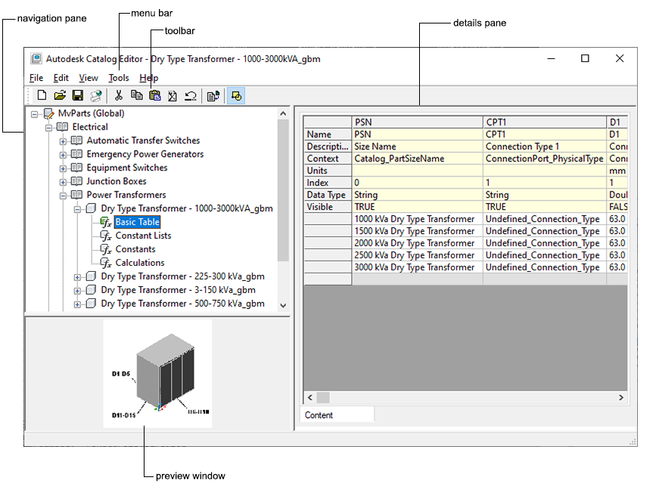Click the navigation pane scroll up arrow
This screenshot has height=490, width=662.
(x=283, y=114)
